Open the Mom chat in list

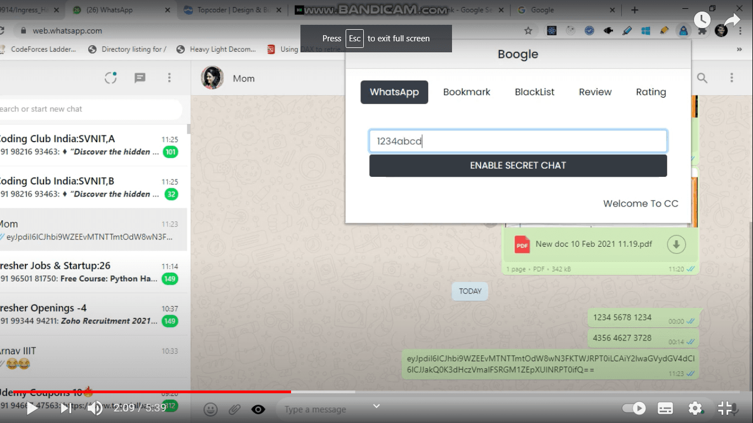pyautogui.click(x=93, y=230)
